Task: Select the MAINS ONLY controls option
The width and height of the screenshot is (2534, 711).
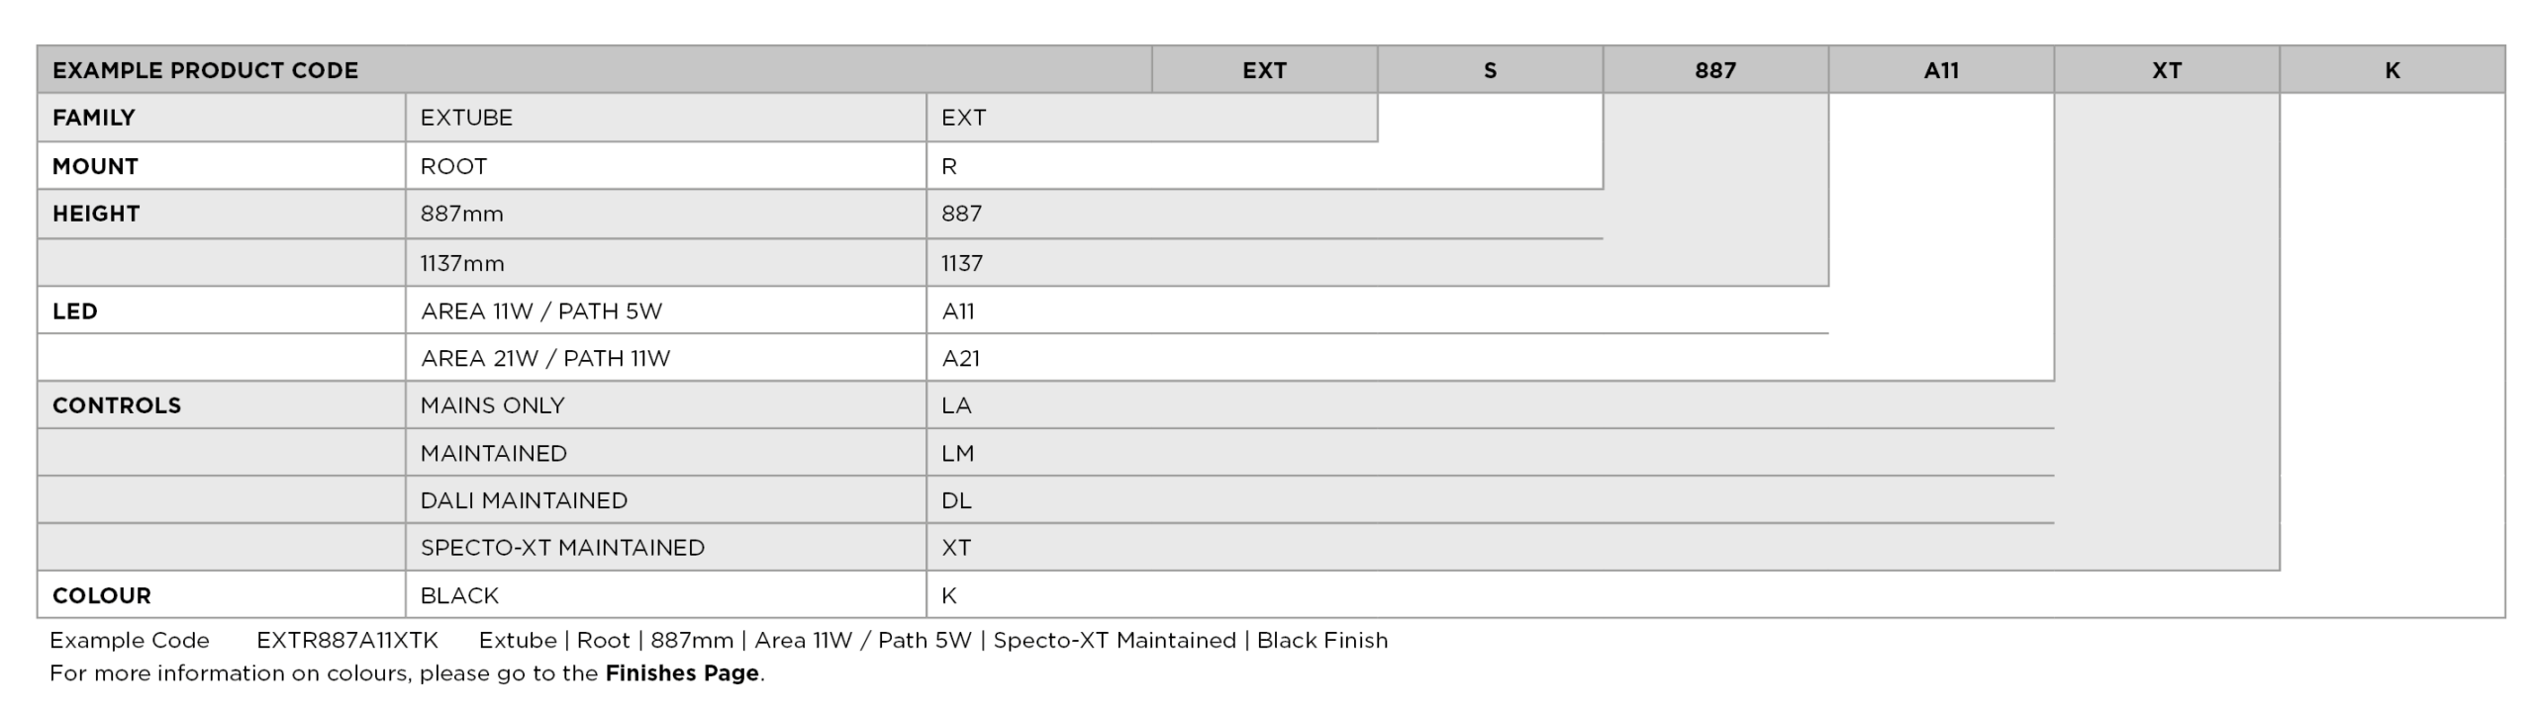Action: pos(492,405)
